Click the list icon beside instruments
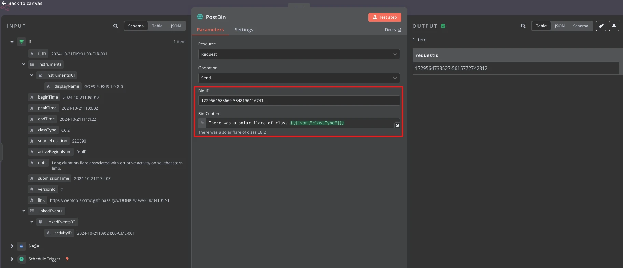This screenshot has height=268, width=623. pyautogui.click(x=32, y=64)
